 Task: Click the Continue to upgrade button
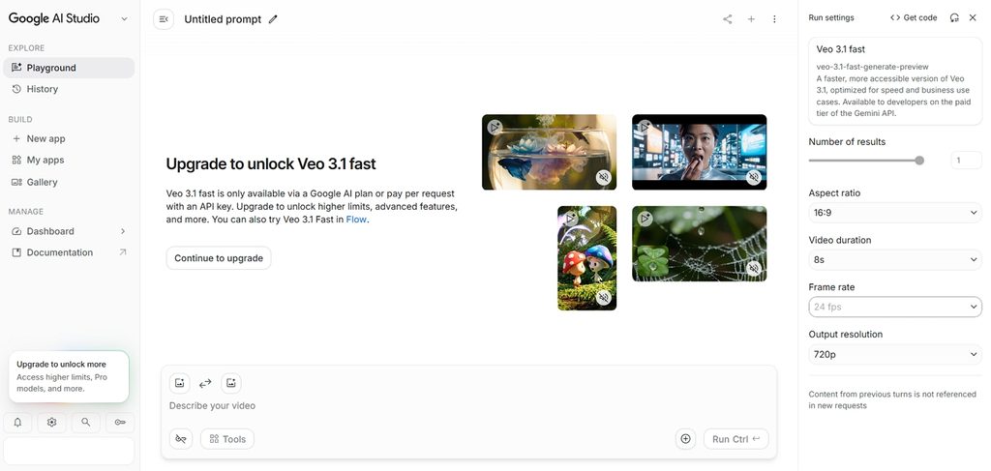click(219, 257)
